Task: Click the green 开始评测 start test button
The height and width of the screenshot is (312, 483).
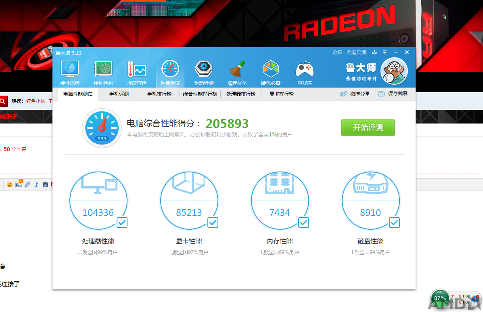Action: click(x=368, y=128)
